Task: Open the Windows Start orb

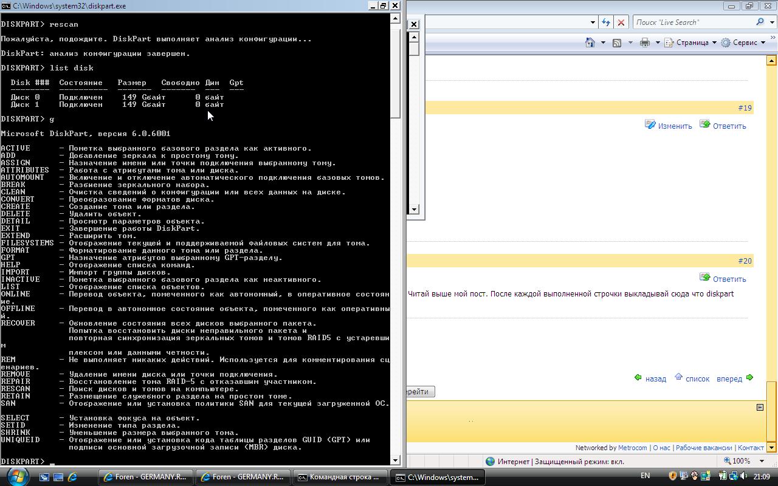Action: [x=16, y=476]
